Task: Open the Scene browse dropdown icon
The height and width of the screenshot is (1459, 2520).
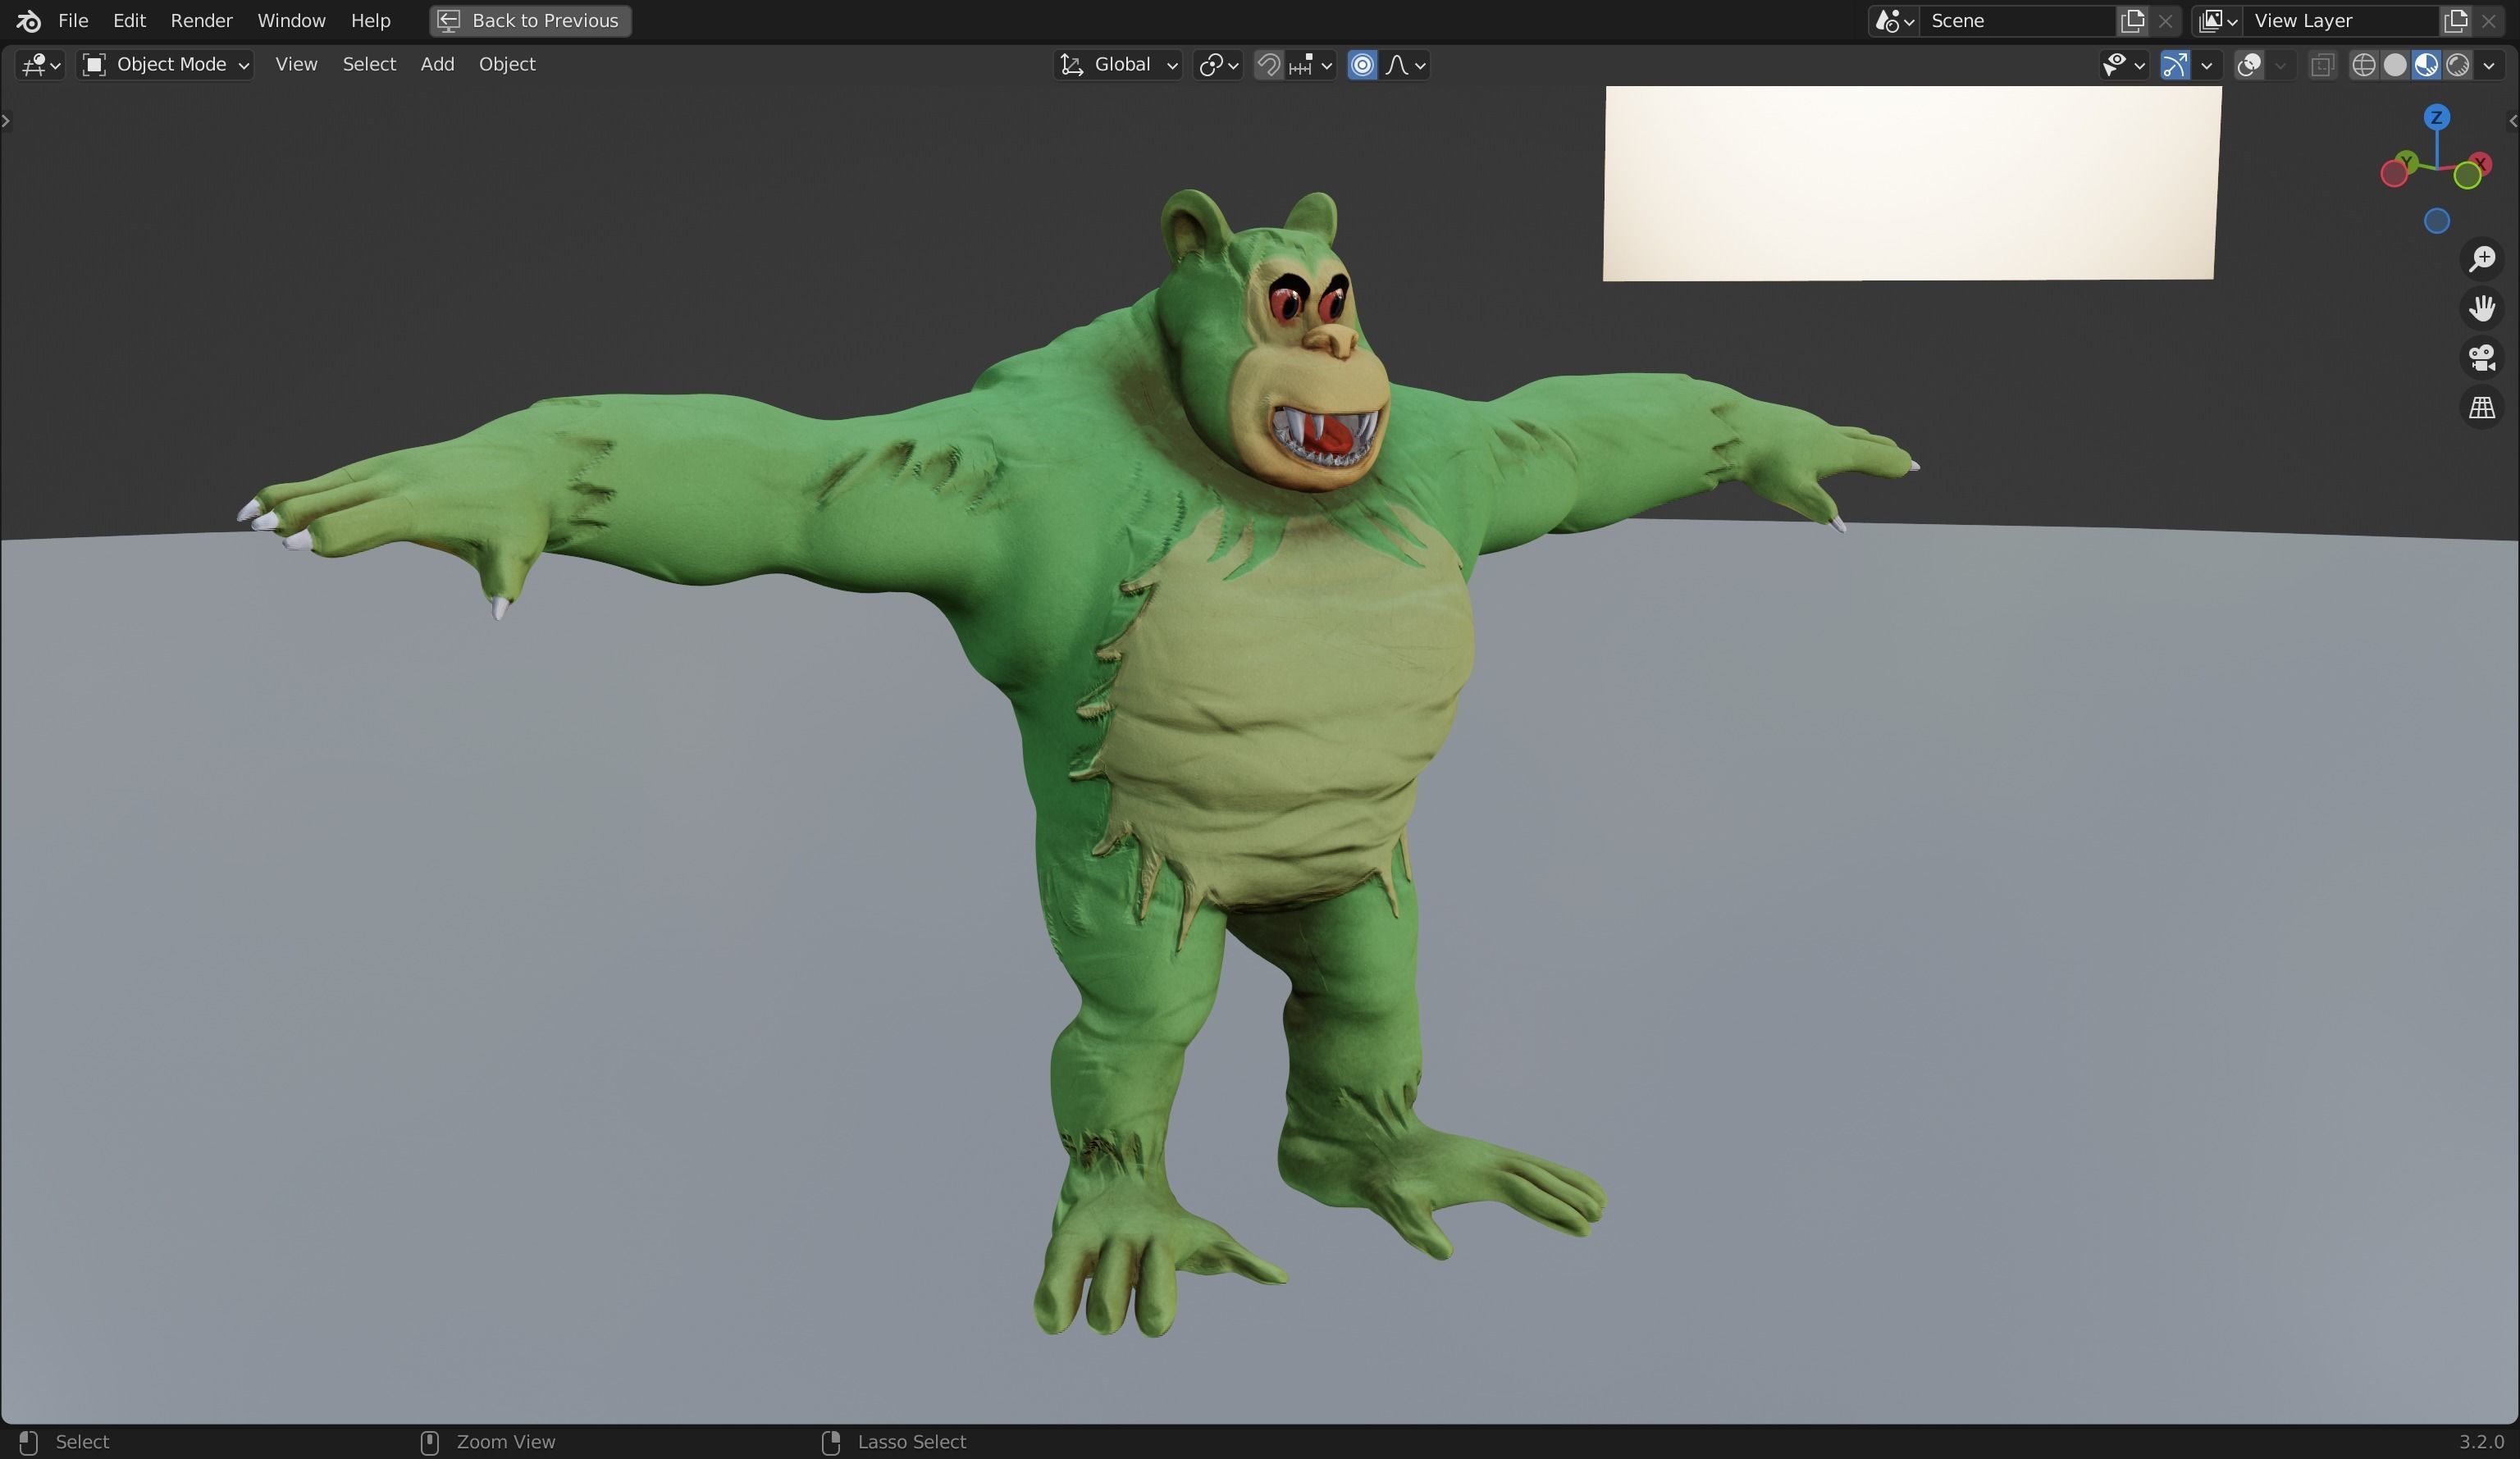Action: [x=1893, y=20]
